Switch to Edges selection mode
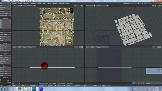The width and height of the screenshot is (162, 91). point(25,85)
